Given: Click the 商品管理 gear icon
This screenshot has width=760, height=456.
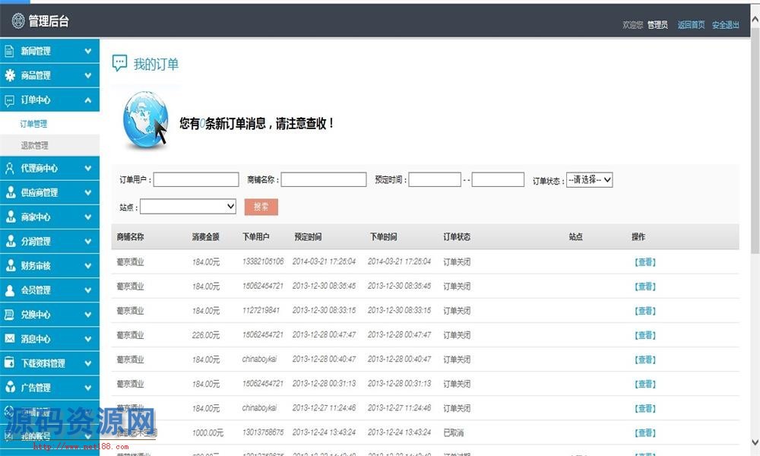Looking at the screenshot, I should tap(10, 75).
